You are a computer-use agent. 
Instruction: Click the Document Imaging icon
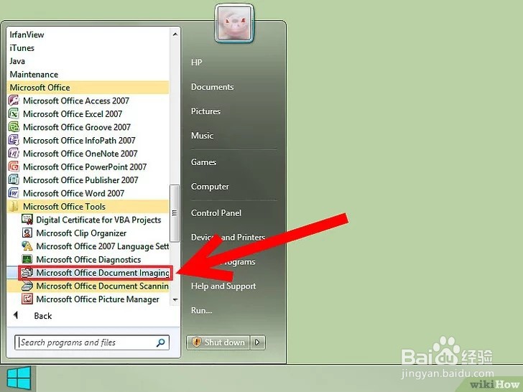coord(27,273)
